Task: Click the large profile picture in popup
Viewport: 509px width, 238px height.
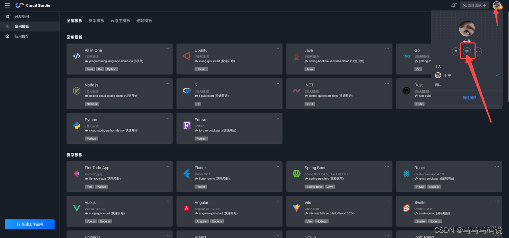Action: (x=467, y=29)
